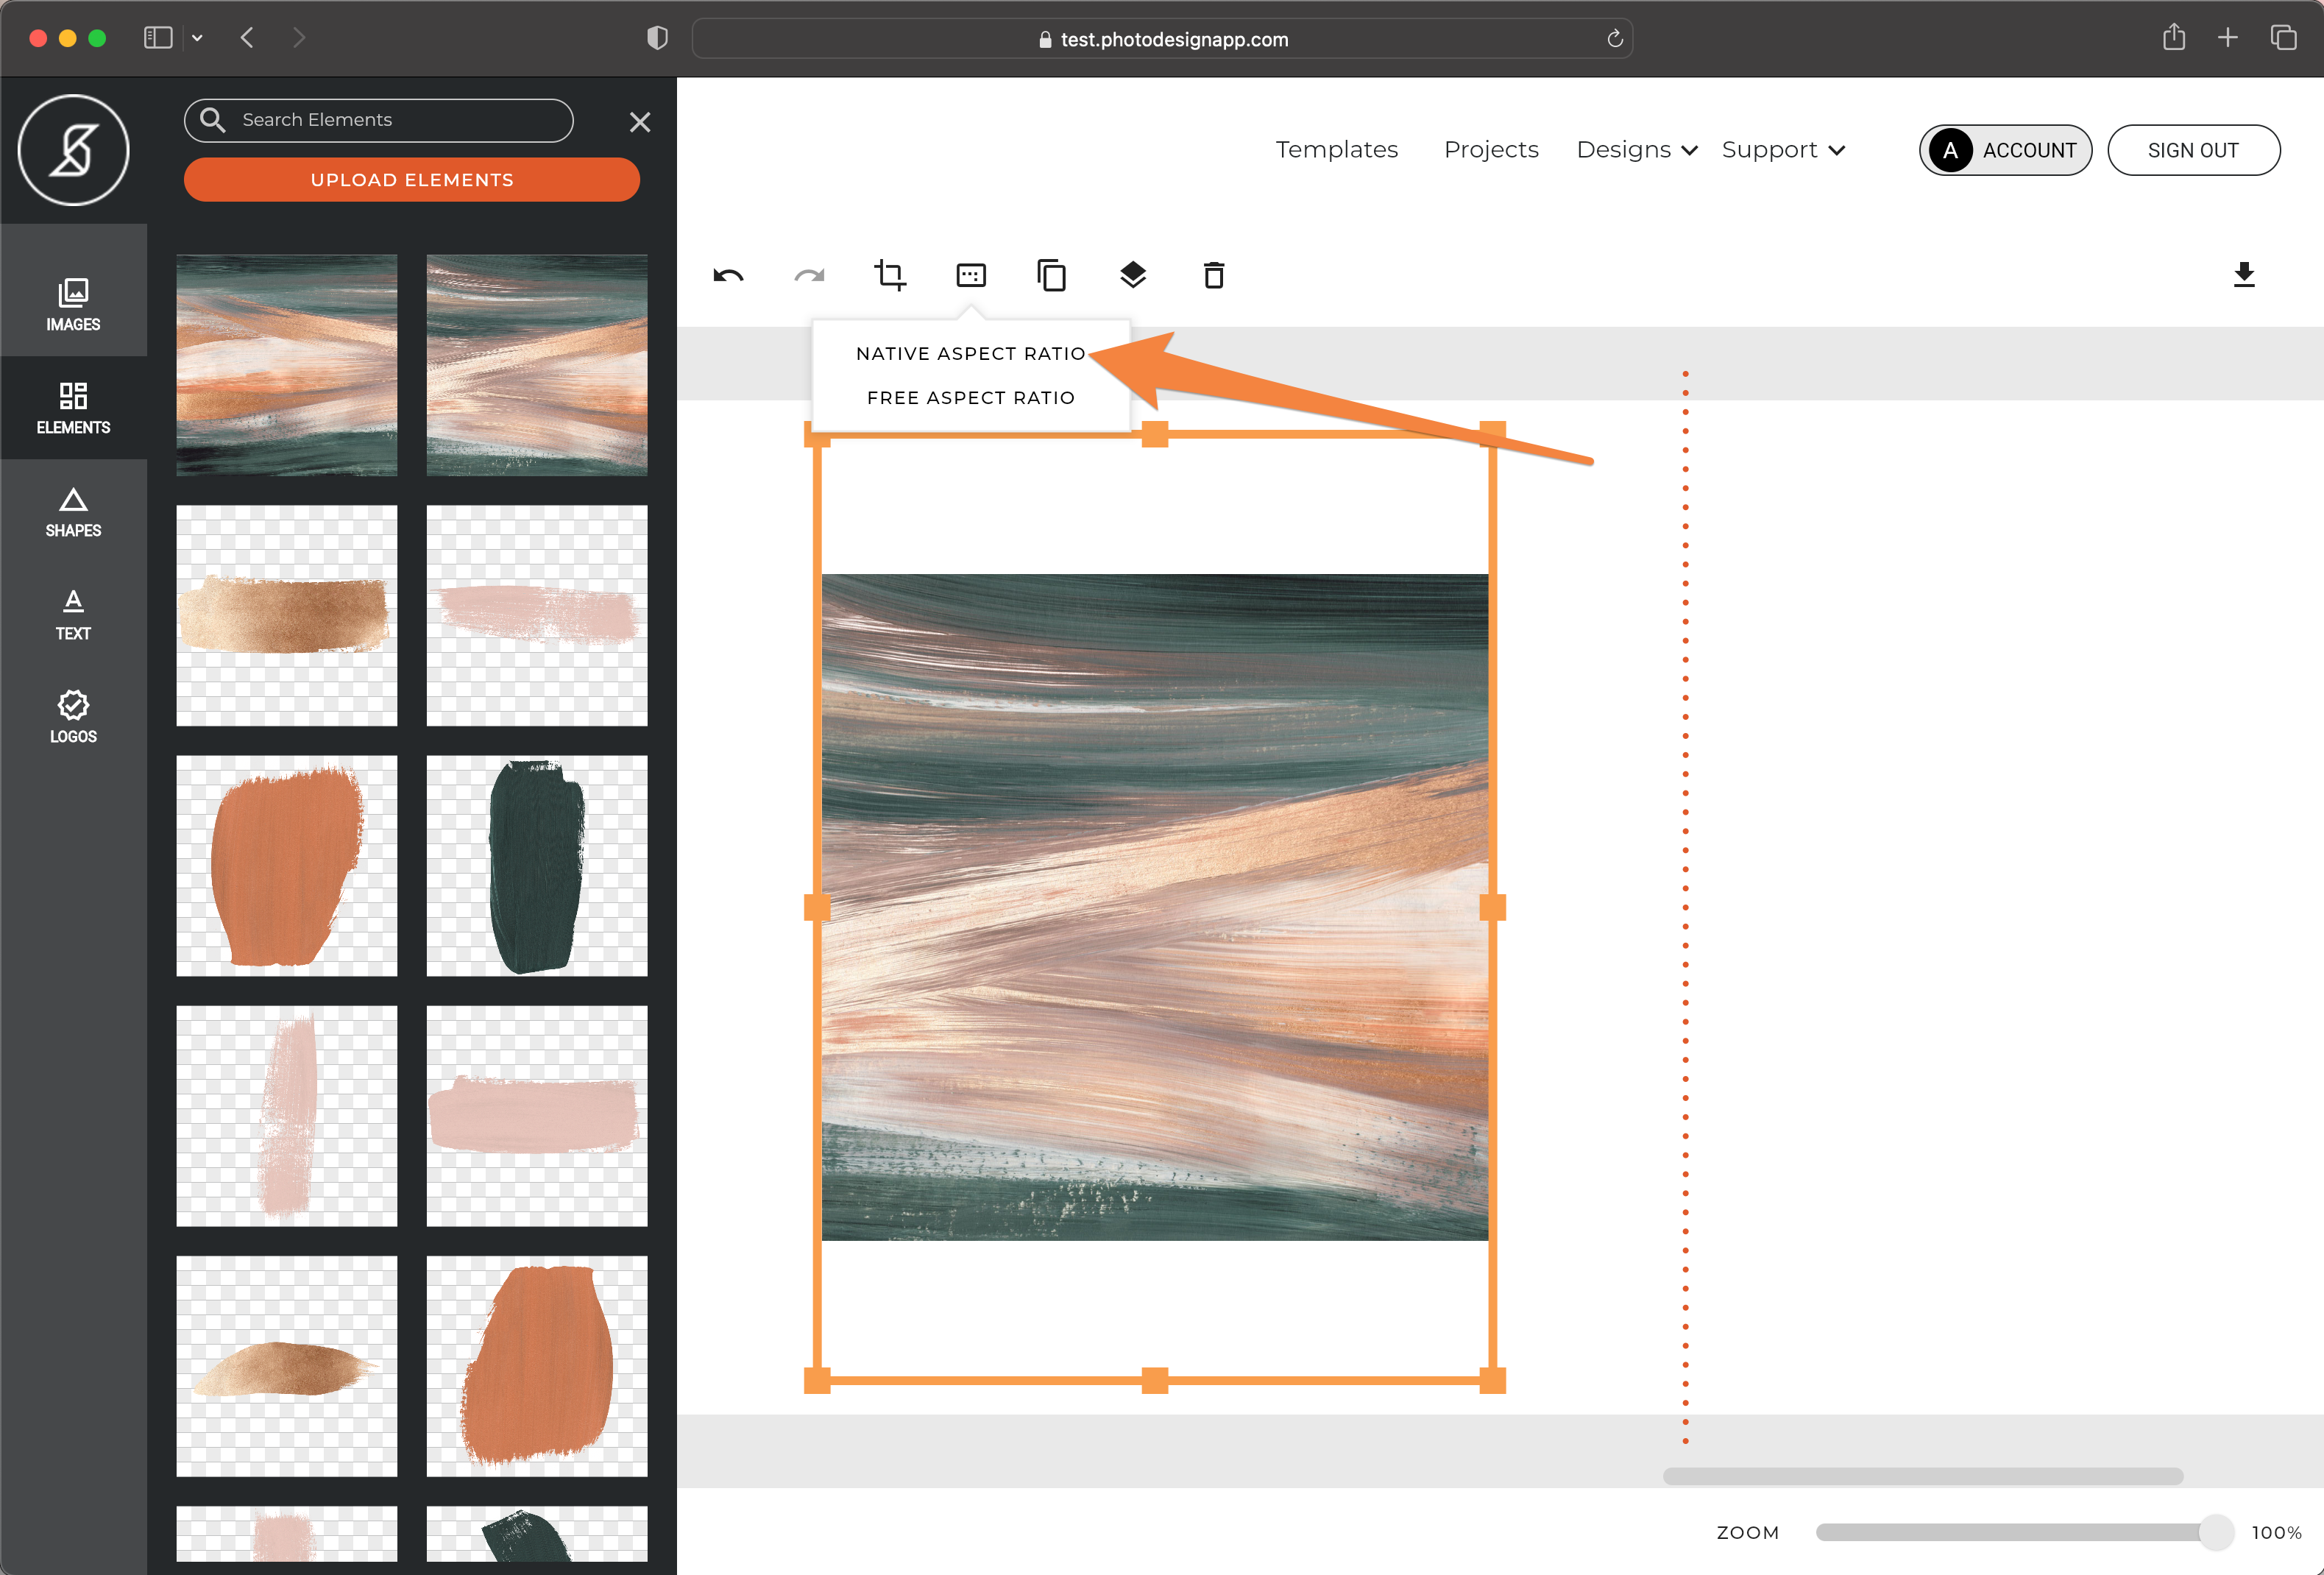The image size is (2324, 1575).
Task: Open the Elements sidebar panel
Action: tap(73, 408)
